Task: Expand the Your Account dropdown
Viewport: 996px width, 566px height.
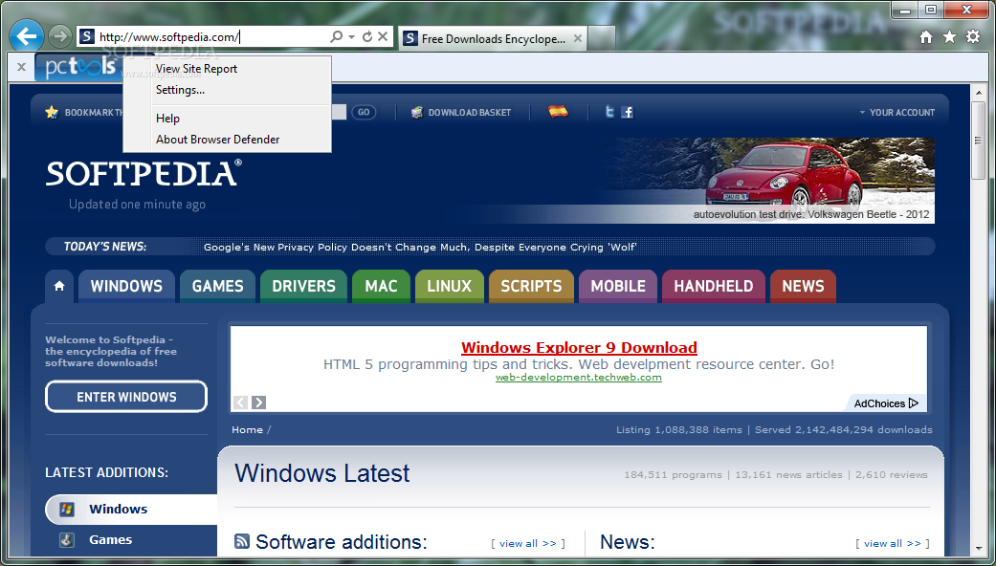Action: pyautogui.click(x=896, y=112)
